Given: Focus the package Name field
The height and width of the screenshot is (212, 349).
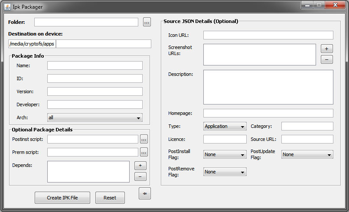Looking at the screenshot, I should point(95,65).
